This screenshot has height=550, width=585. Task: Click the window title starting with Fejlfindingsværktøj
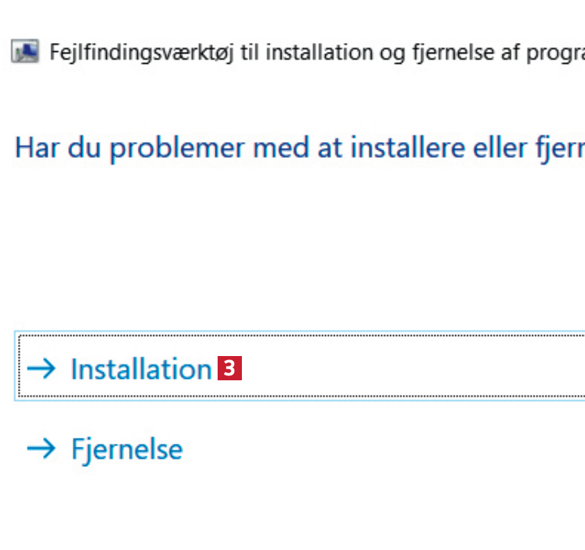(x=312, y=53)
